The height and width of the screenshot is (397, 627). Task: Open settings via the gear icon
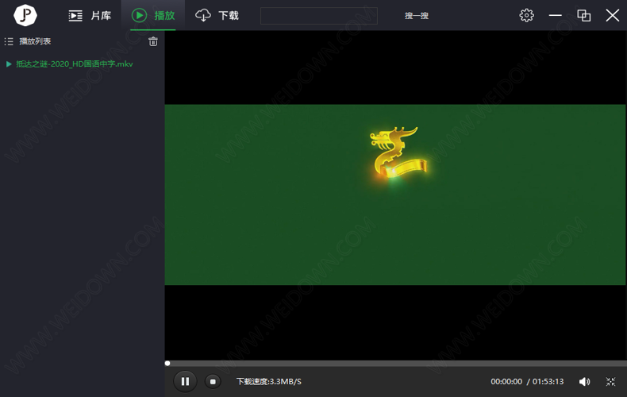[x=526, y=16]
